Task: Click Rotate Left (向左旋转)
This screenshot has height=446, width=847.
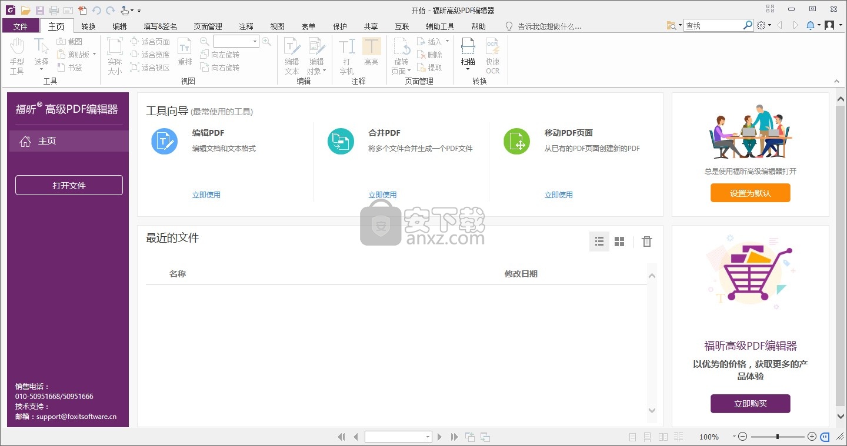Action: tap(220, 55)
